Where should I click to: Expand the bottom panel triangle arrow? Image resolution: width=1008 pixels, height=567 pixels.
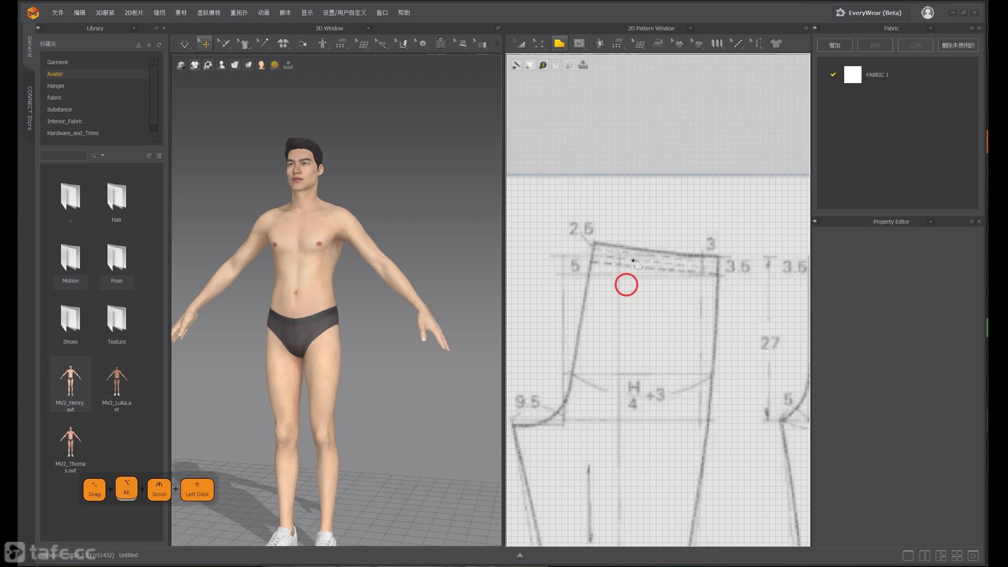tap(520, 555)
